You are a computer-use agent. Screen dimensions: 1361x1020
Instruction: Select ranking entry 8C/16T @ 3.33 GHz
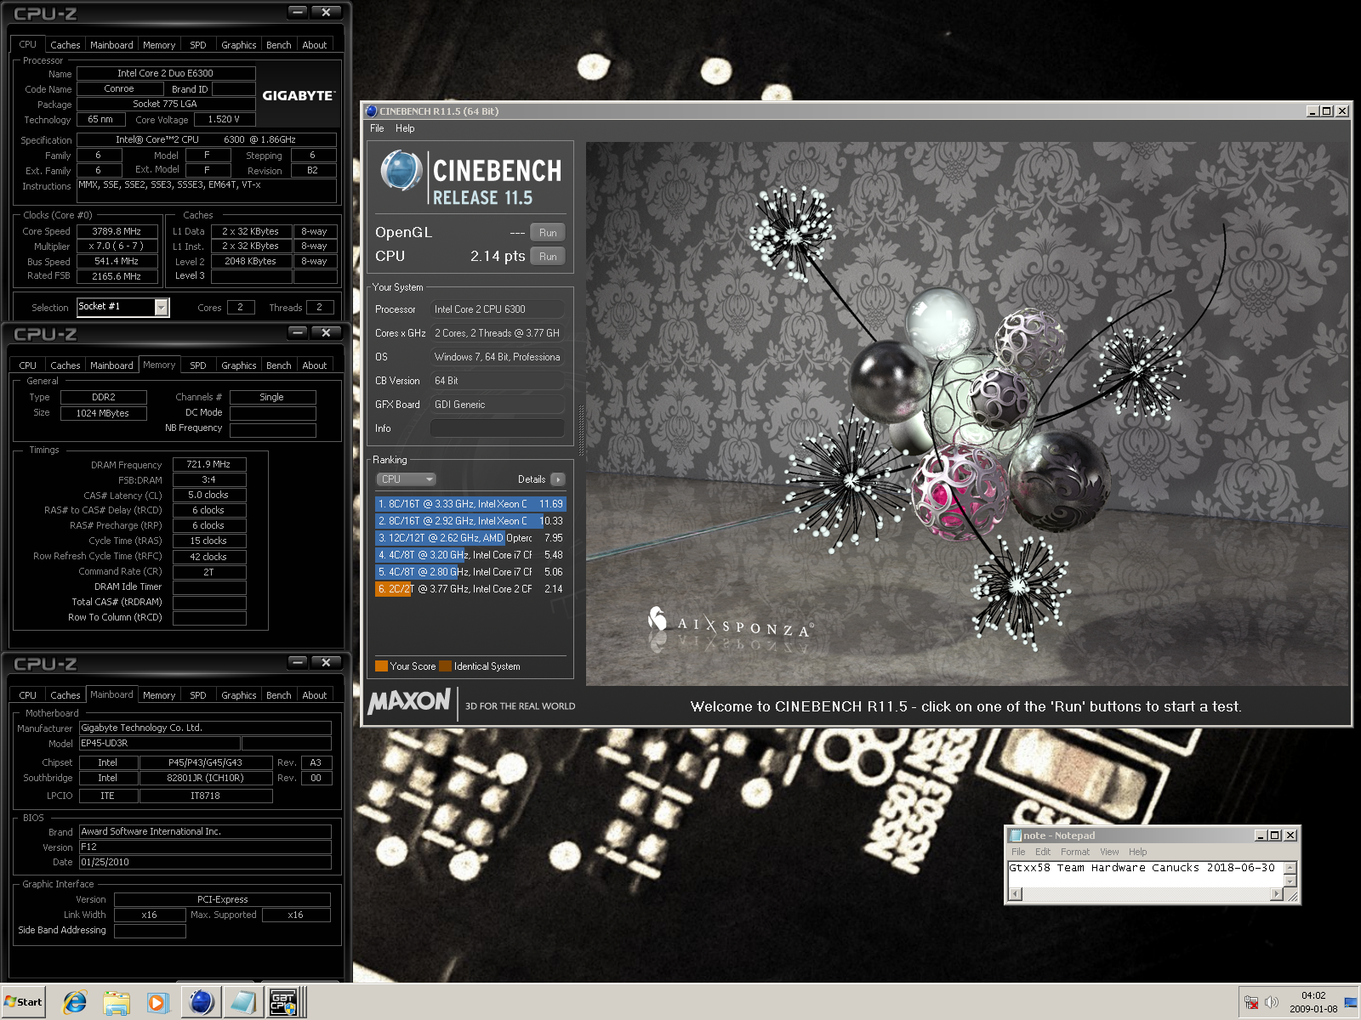pos(470,504)
